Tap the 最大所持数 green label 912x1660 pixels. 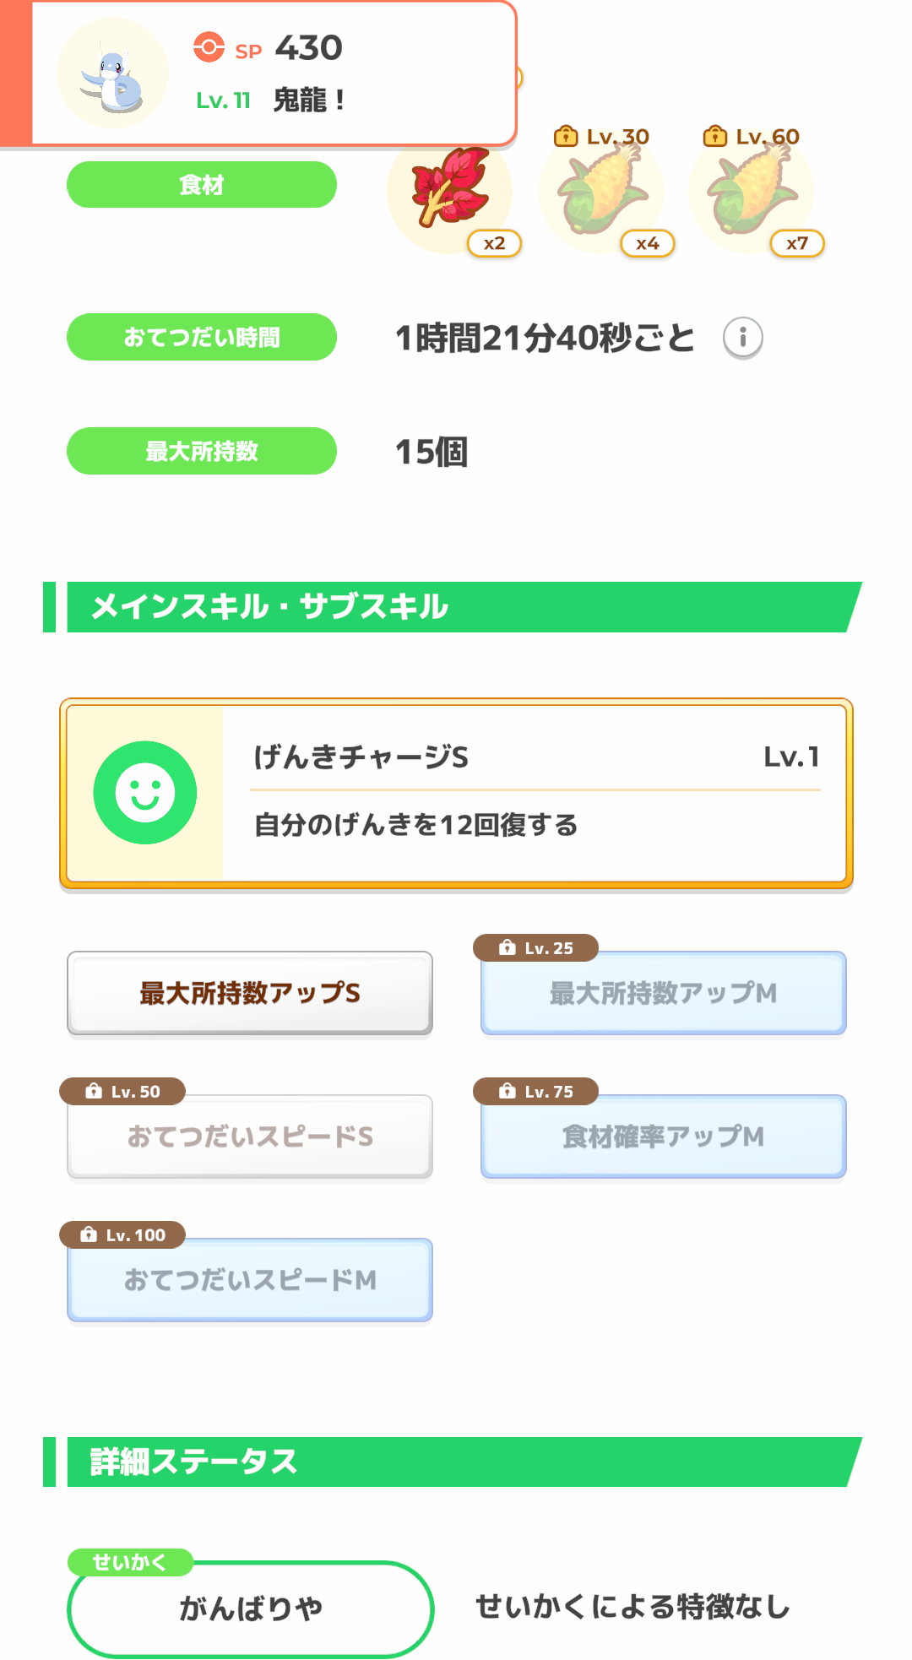pyautogui.click(x=202, y=452)
